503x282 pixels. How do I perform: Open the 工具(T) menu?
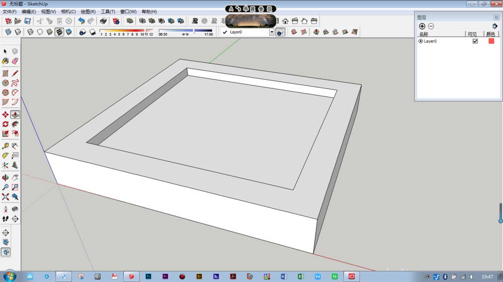click(108, 12)
